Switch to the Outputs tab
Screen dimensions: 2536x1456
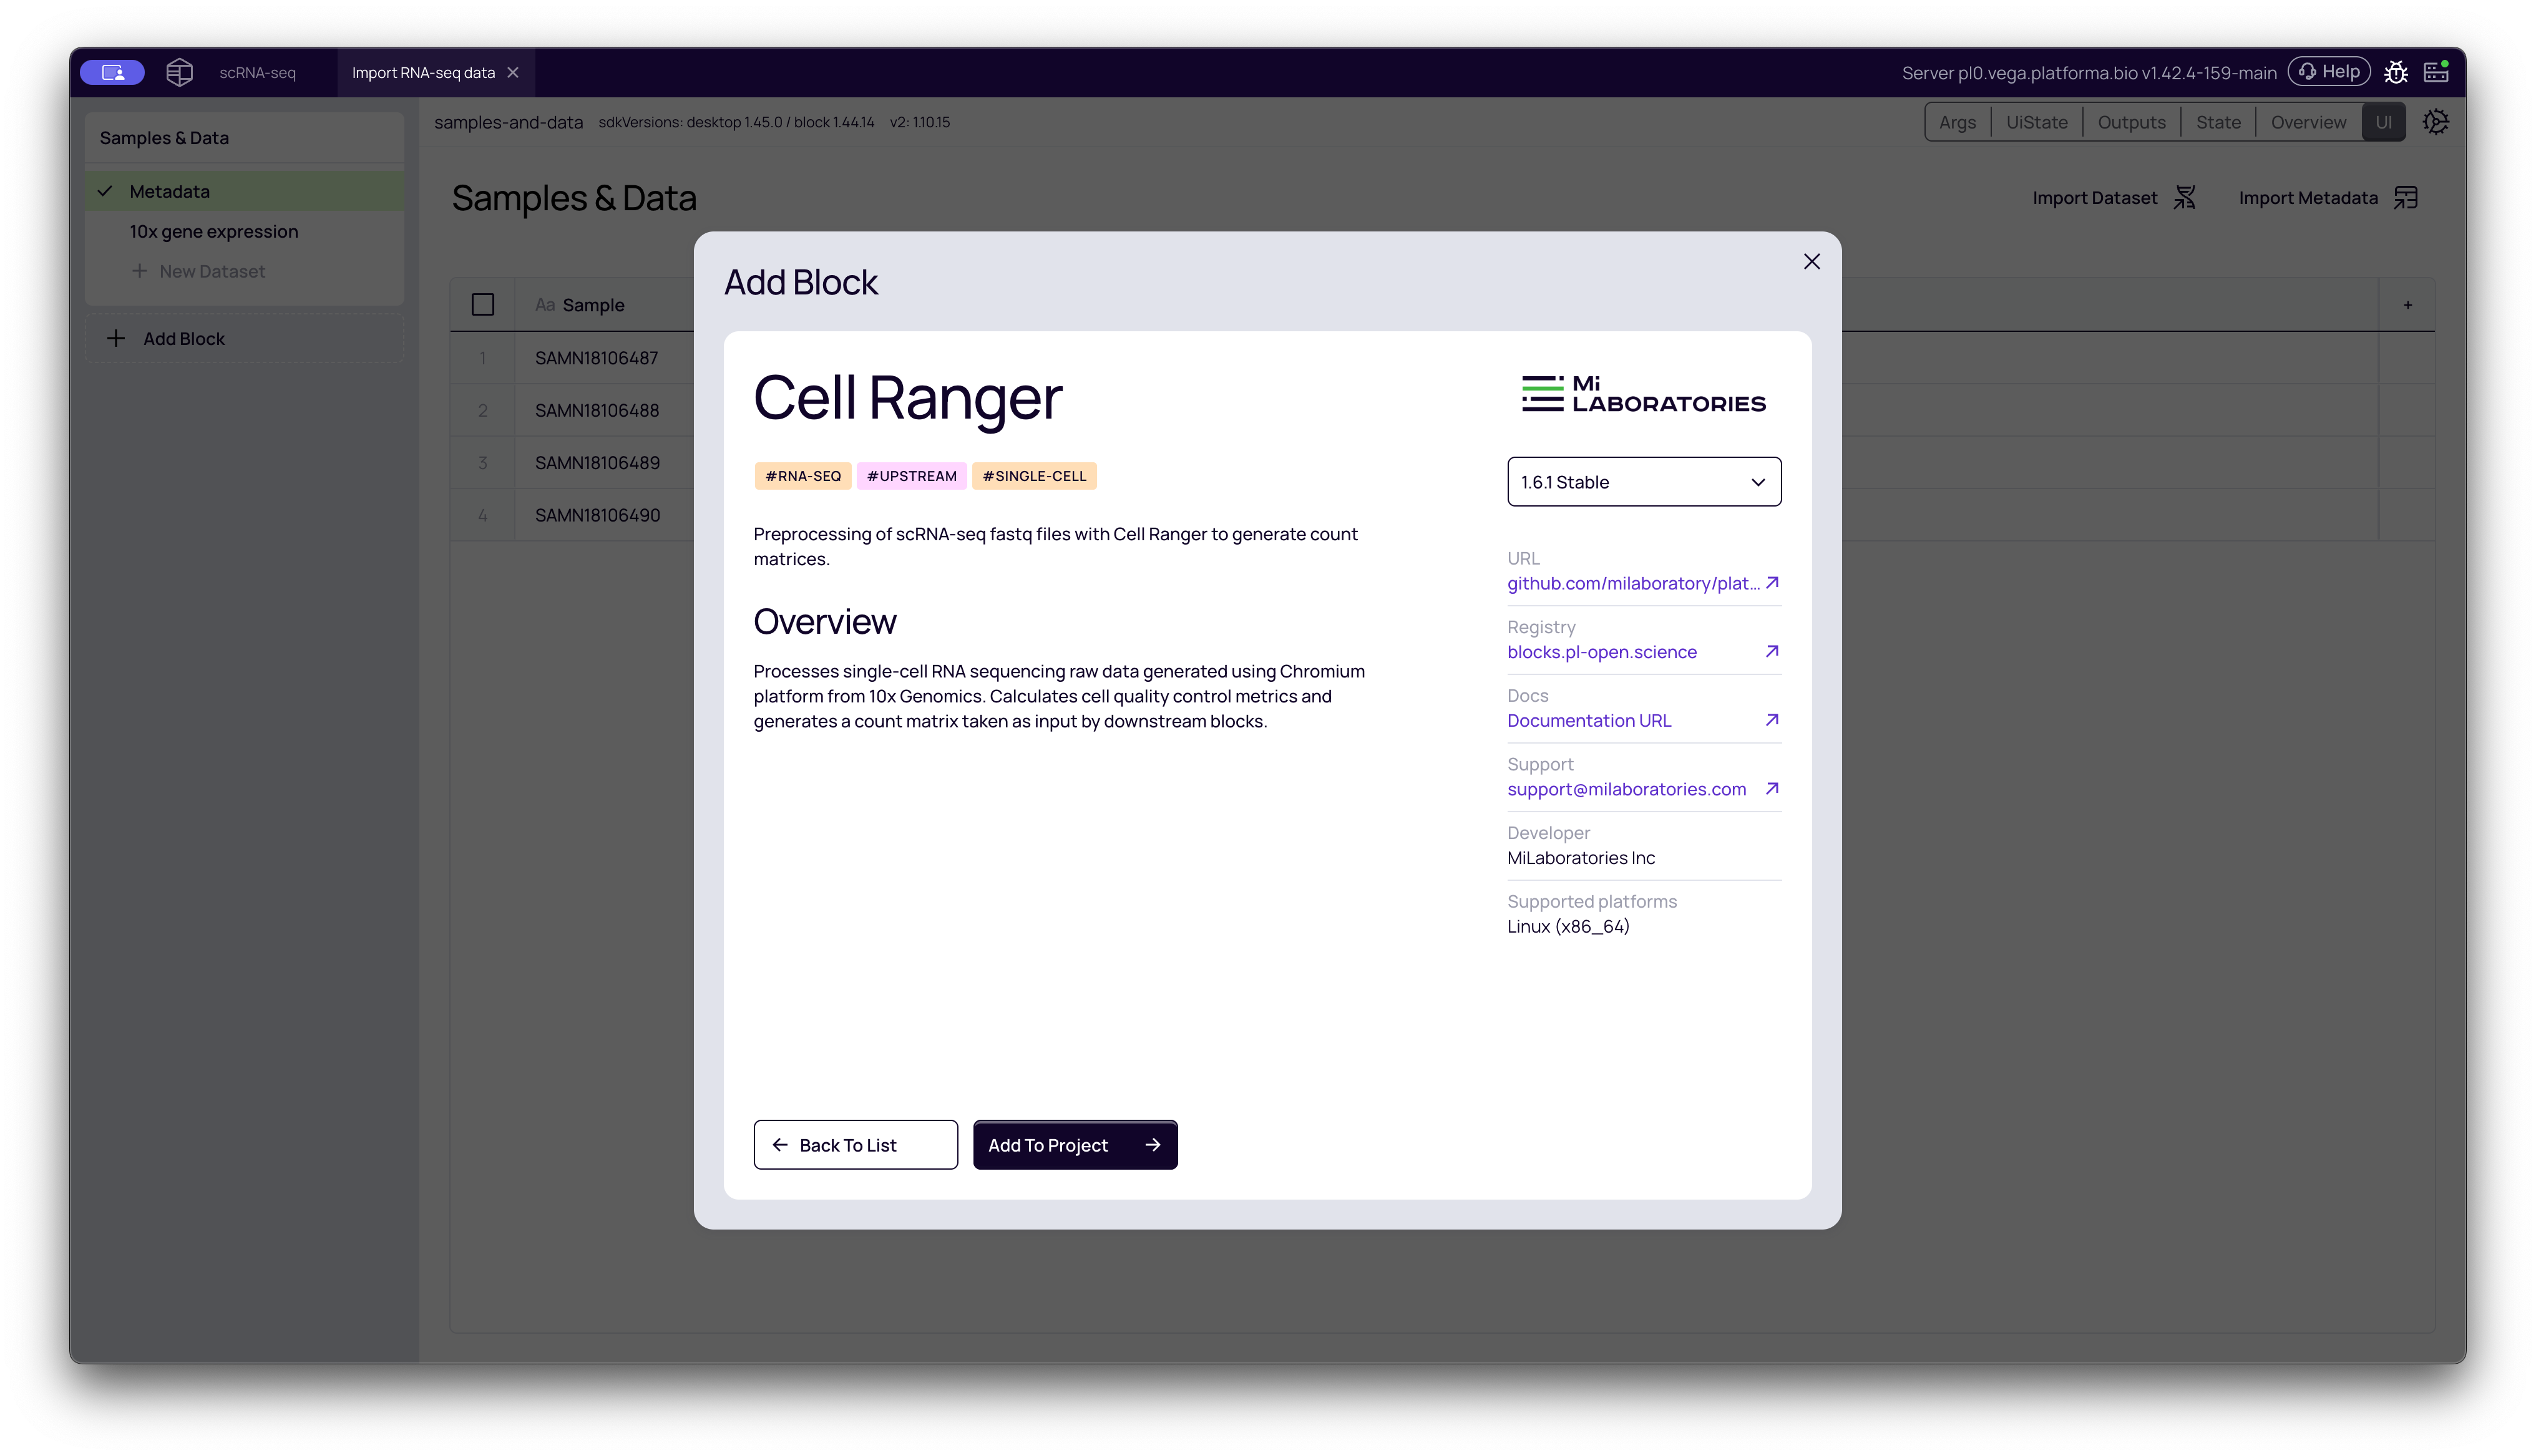(2131, 121)
